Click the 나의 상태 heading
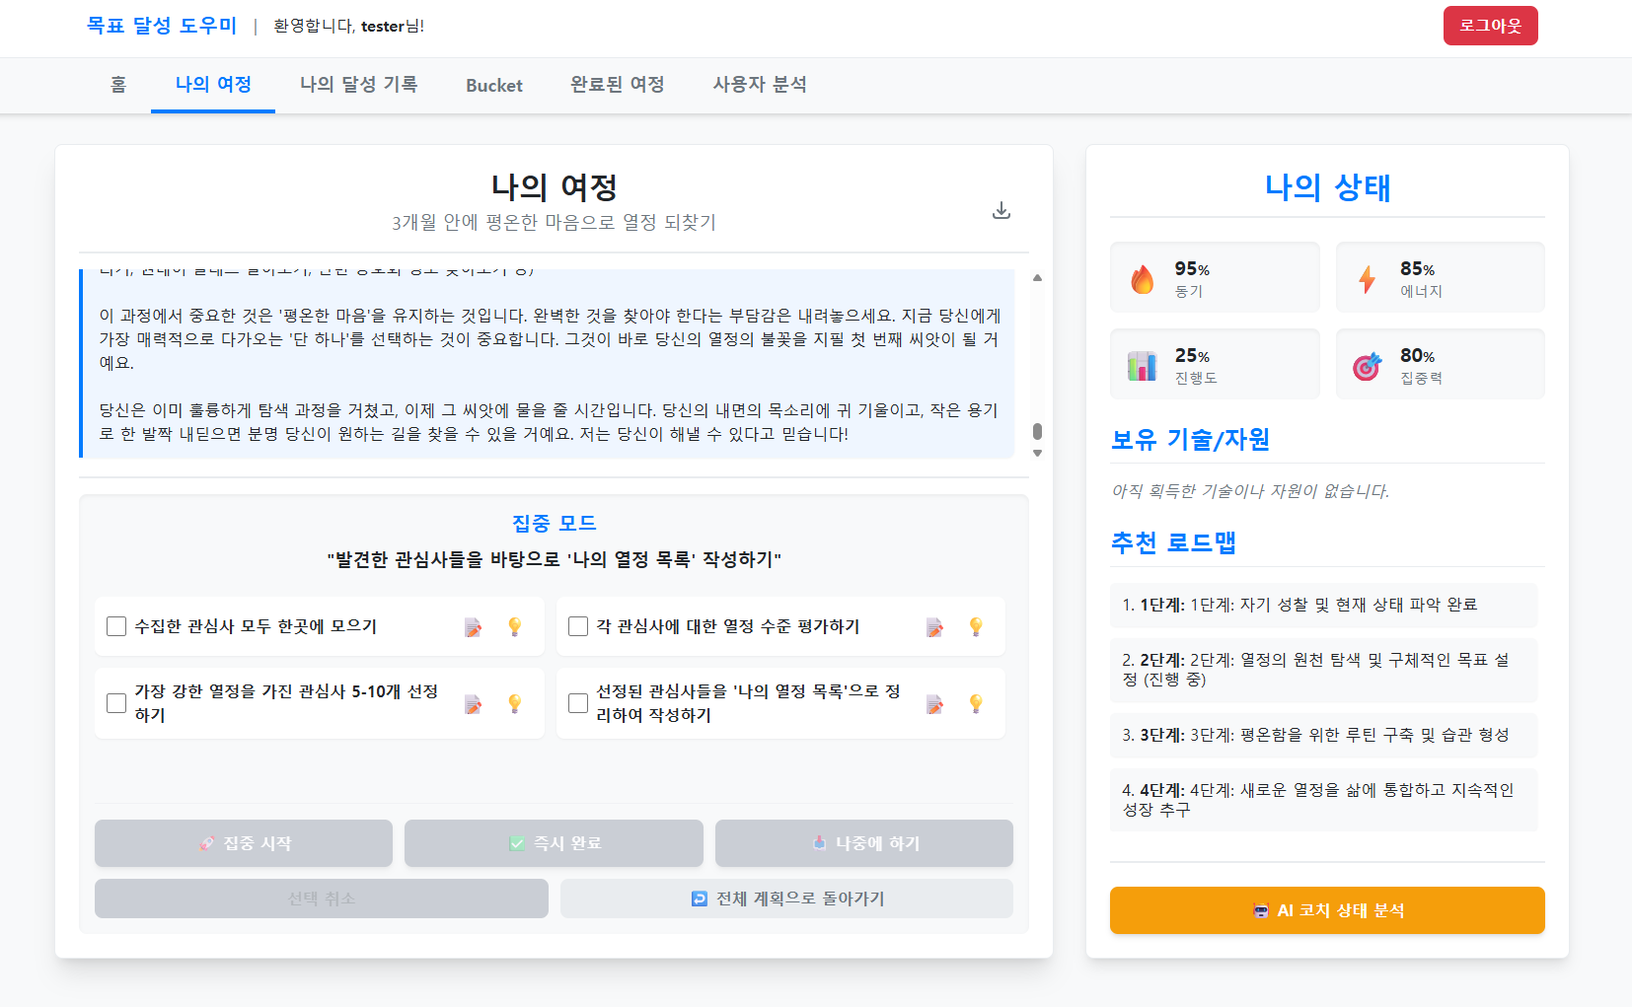This screenshot has width=1632, height=1007. click(1327, 187)
